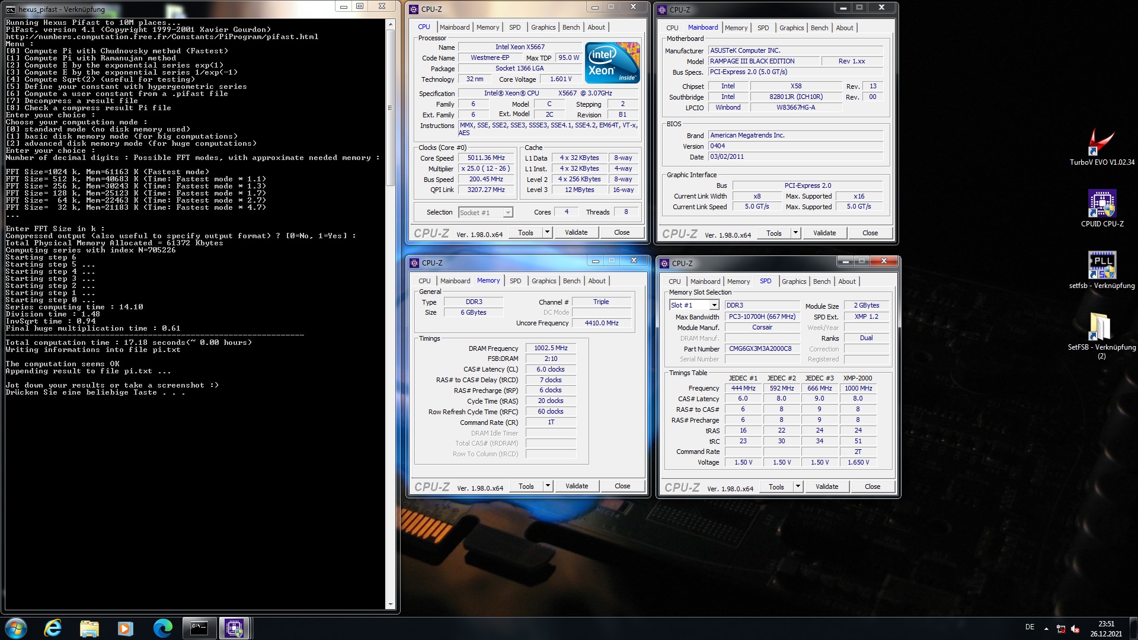The height and width of the screenshot is (640, 1138).
Task: Expand Tools arrow in SPD window
Action: pos(798,487)
